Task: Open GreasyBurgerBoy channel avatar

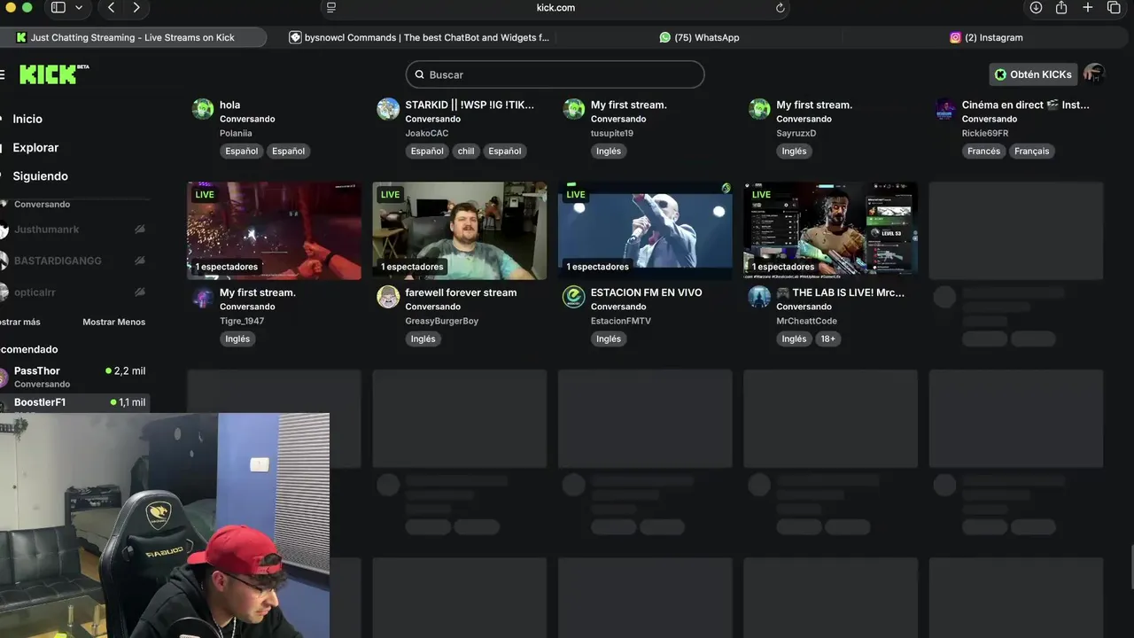Action: [x=388, y=297]
